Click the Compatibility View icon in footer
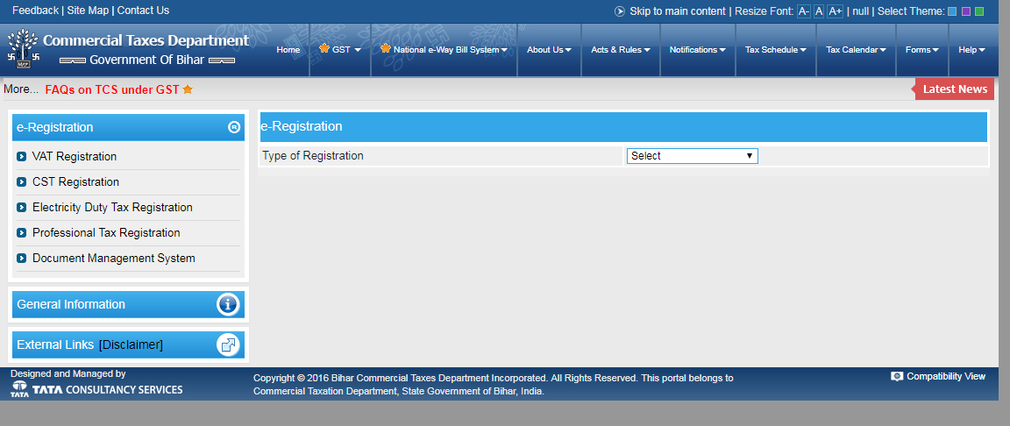Image resolution: width=1010 pixels, height=426 pixels. pyautogui.click(x=897, y=376)
